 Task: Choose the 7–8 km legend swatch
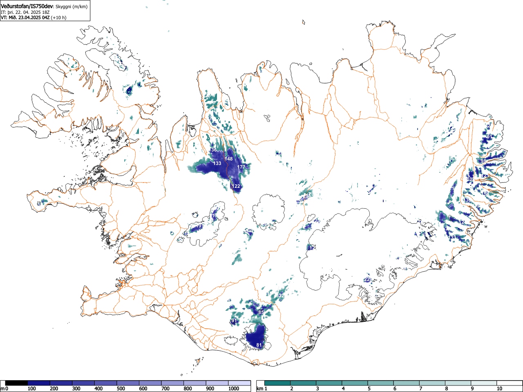pos(432,383)
